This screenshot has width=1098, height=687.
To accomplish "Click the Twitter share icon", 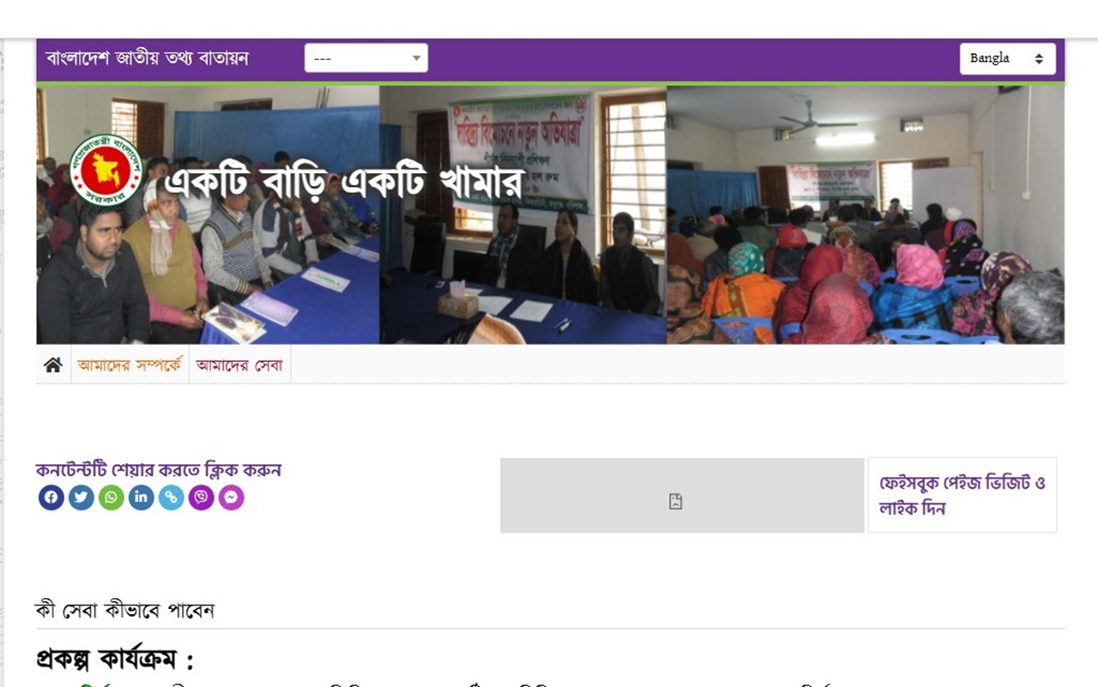I will click(81, 497).
